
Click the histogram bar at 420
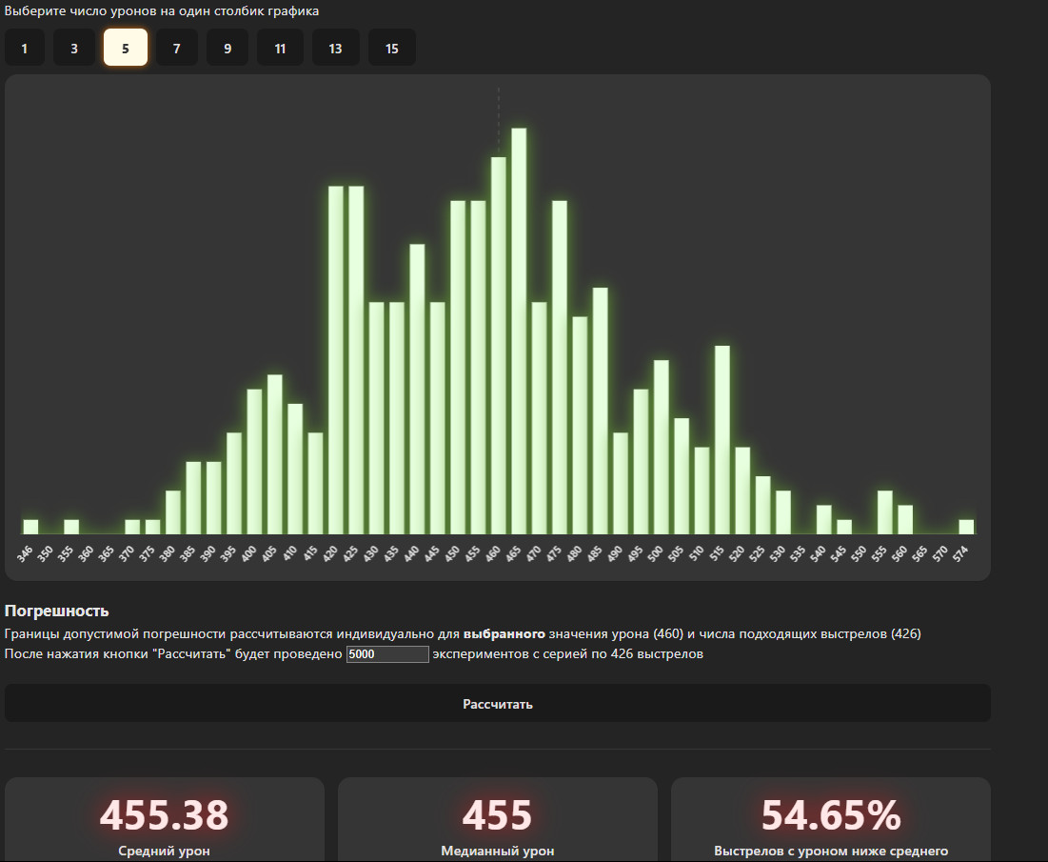tap(336, 362)
